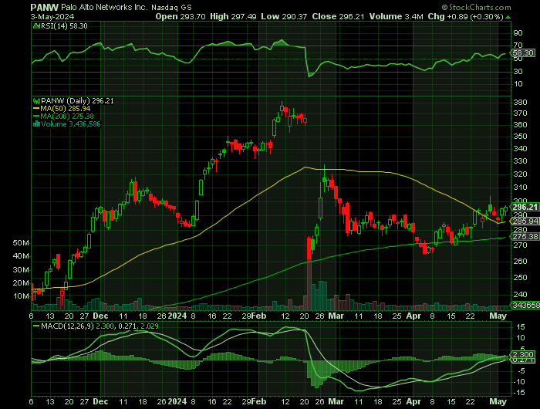Click the volume bars icon in the legend
Screen dimensions: 540x409
click(36, 124)
